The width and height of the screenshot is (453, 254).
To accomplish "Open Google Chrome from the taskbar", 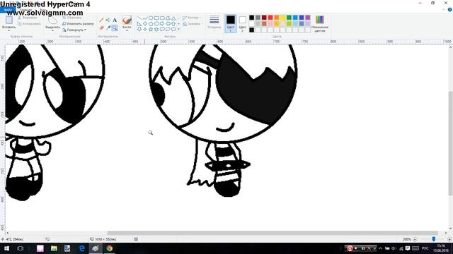I will click(109, 248).
